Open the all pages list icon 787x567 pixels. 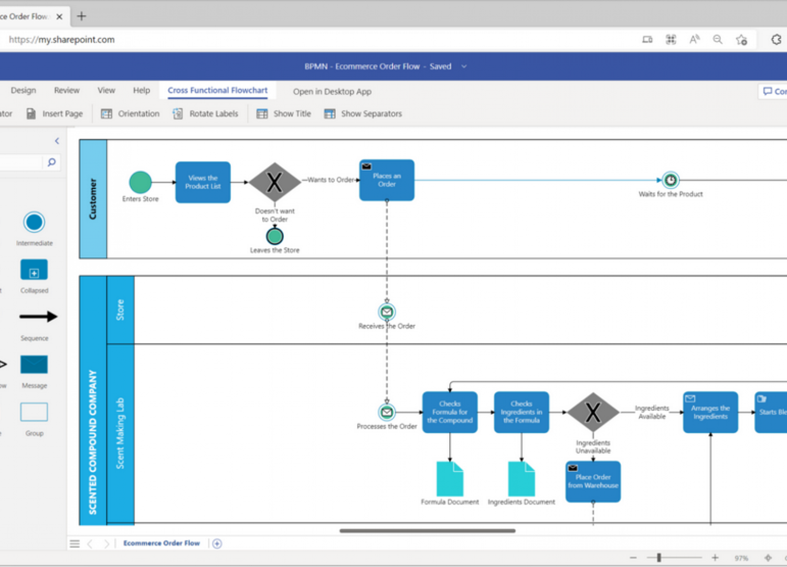(75, 544)
